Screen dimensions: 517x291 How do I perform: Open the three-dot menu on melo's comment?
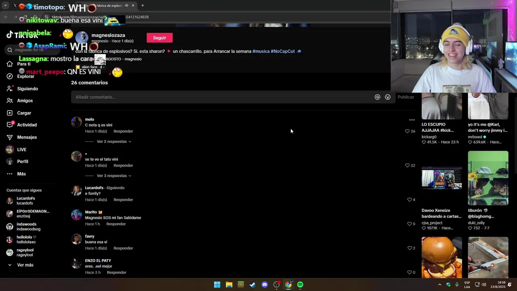(412, 120)
